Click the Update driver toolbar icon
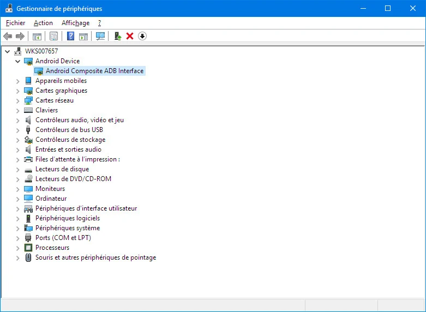The width and height of the screenshot is (426, 312). [117, 36]
